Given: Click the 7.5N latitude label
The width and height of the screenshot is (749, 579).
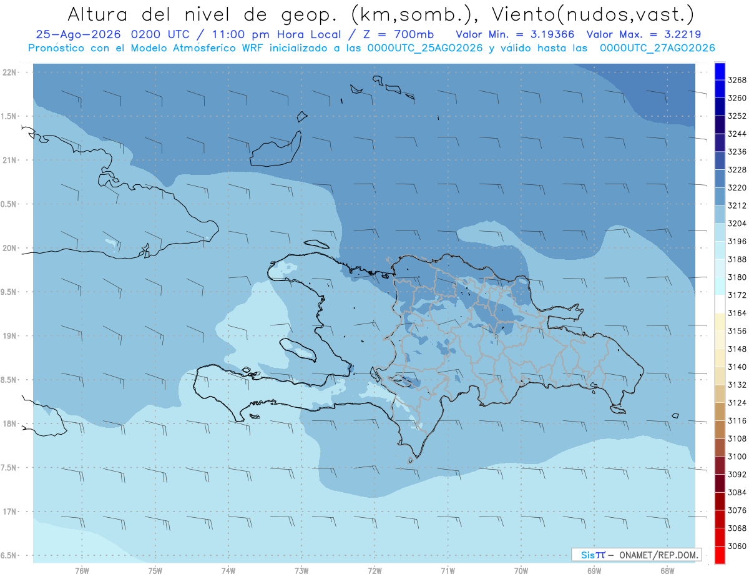Looking at the screenshot, I should (x=9, y=468).
